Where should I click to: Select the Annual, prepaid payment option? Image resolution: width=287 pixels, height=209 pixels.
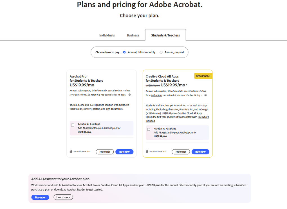pos(161,52)
